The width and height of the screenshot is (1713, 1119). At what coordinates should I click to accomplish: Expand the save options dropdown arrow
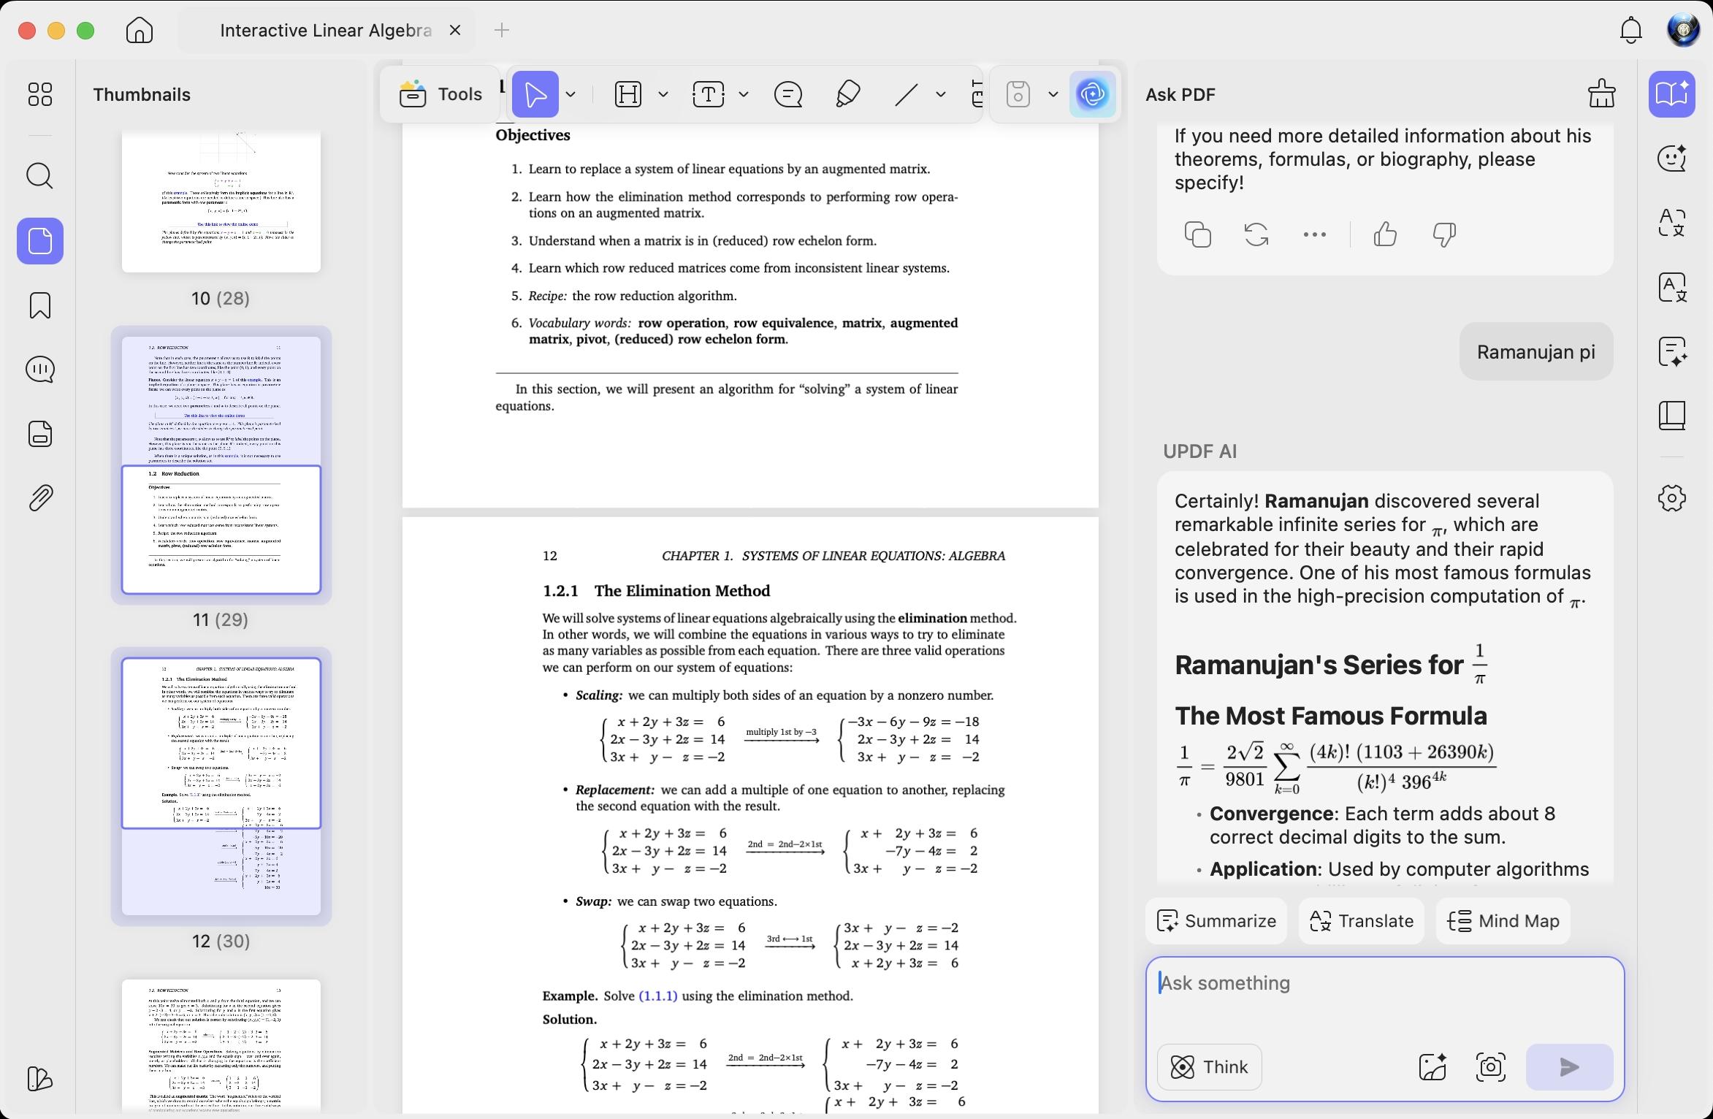[x=1053, y=94]
